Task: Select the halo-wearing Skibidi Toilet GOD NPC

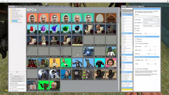Action: coord(66,41)
